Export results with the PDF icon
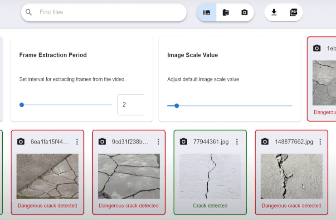Viewport: 336px width, 220px height. [x=293, y=12]
